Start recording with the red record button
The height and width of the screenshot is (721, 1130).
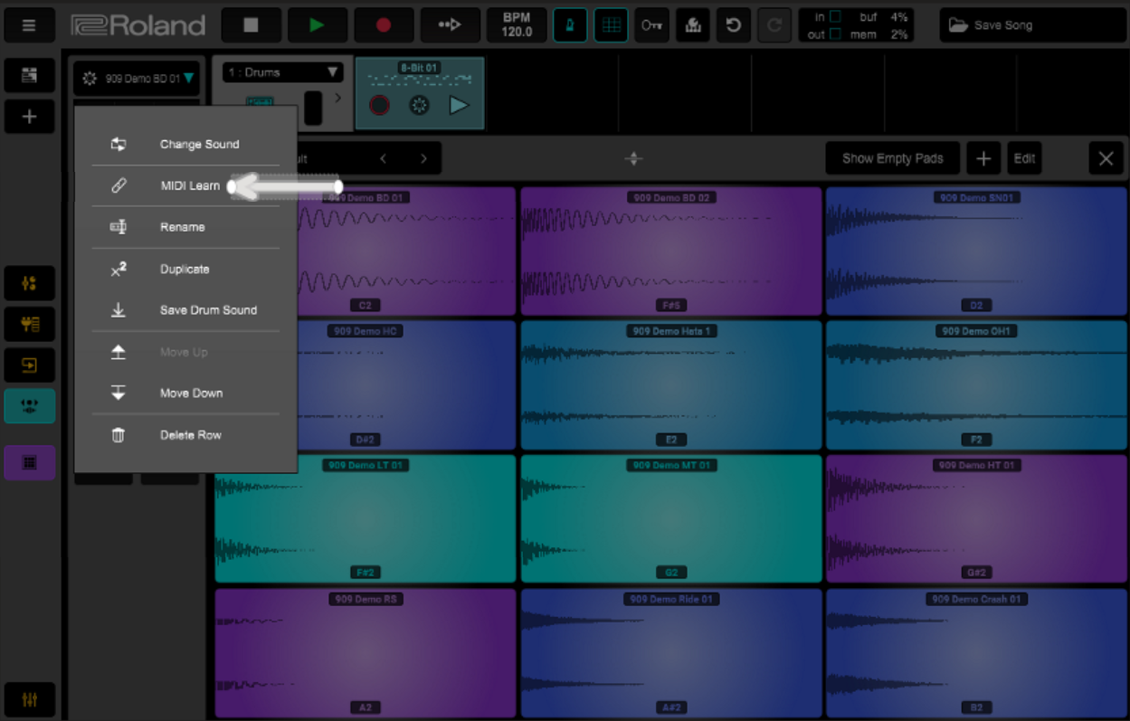[x=384, y=25]
